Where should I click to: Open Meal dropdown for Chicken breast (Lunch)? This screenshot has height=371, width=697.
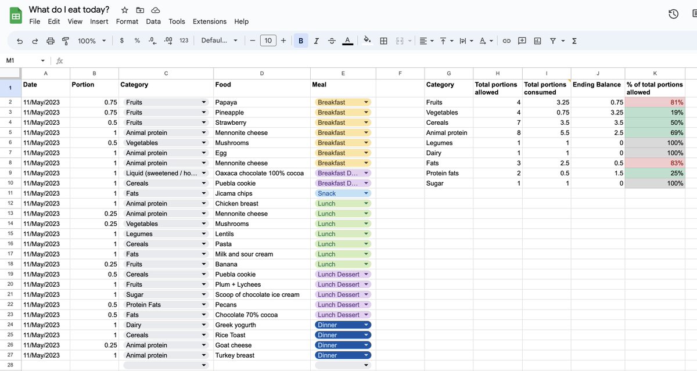pos(366,204)
